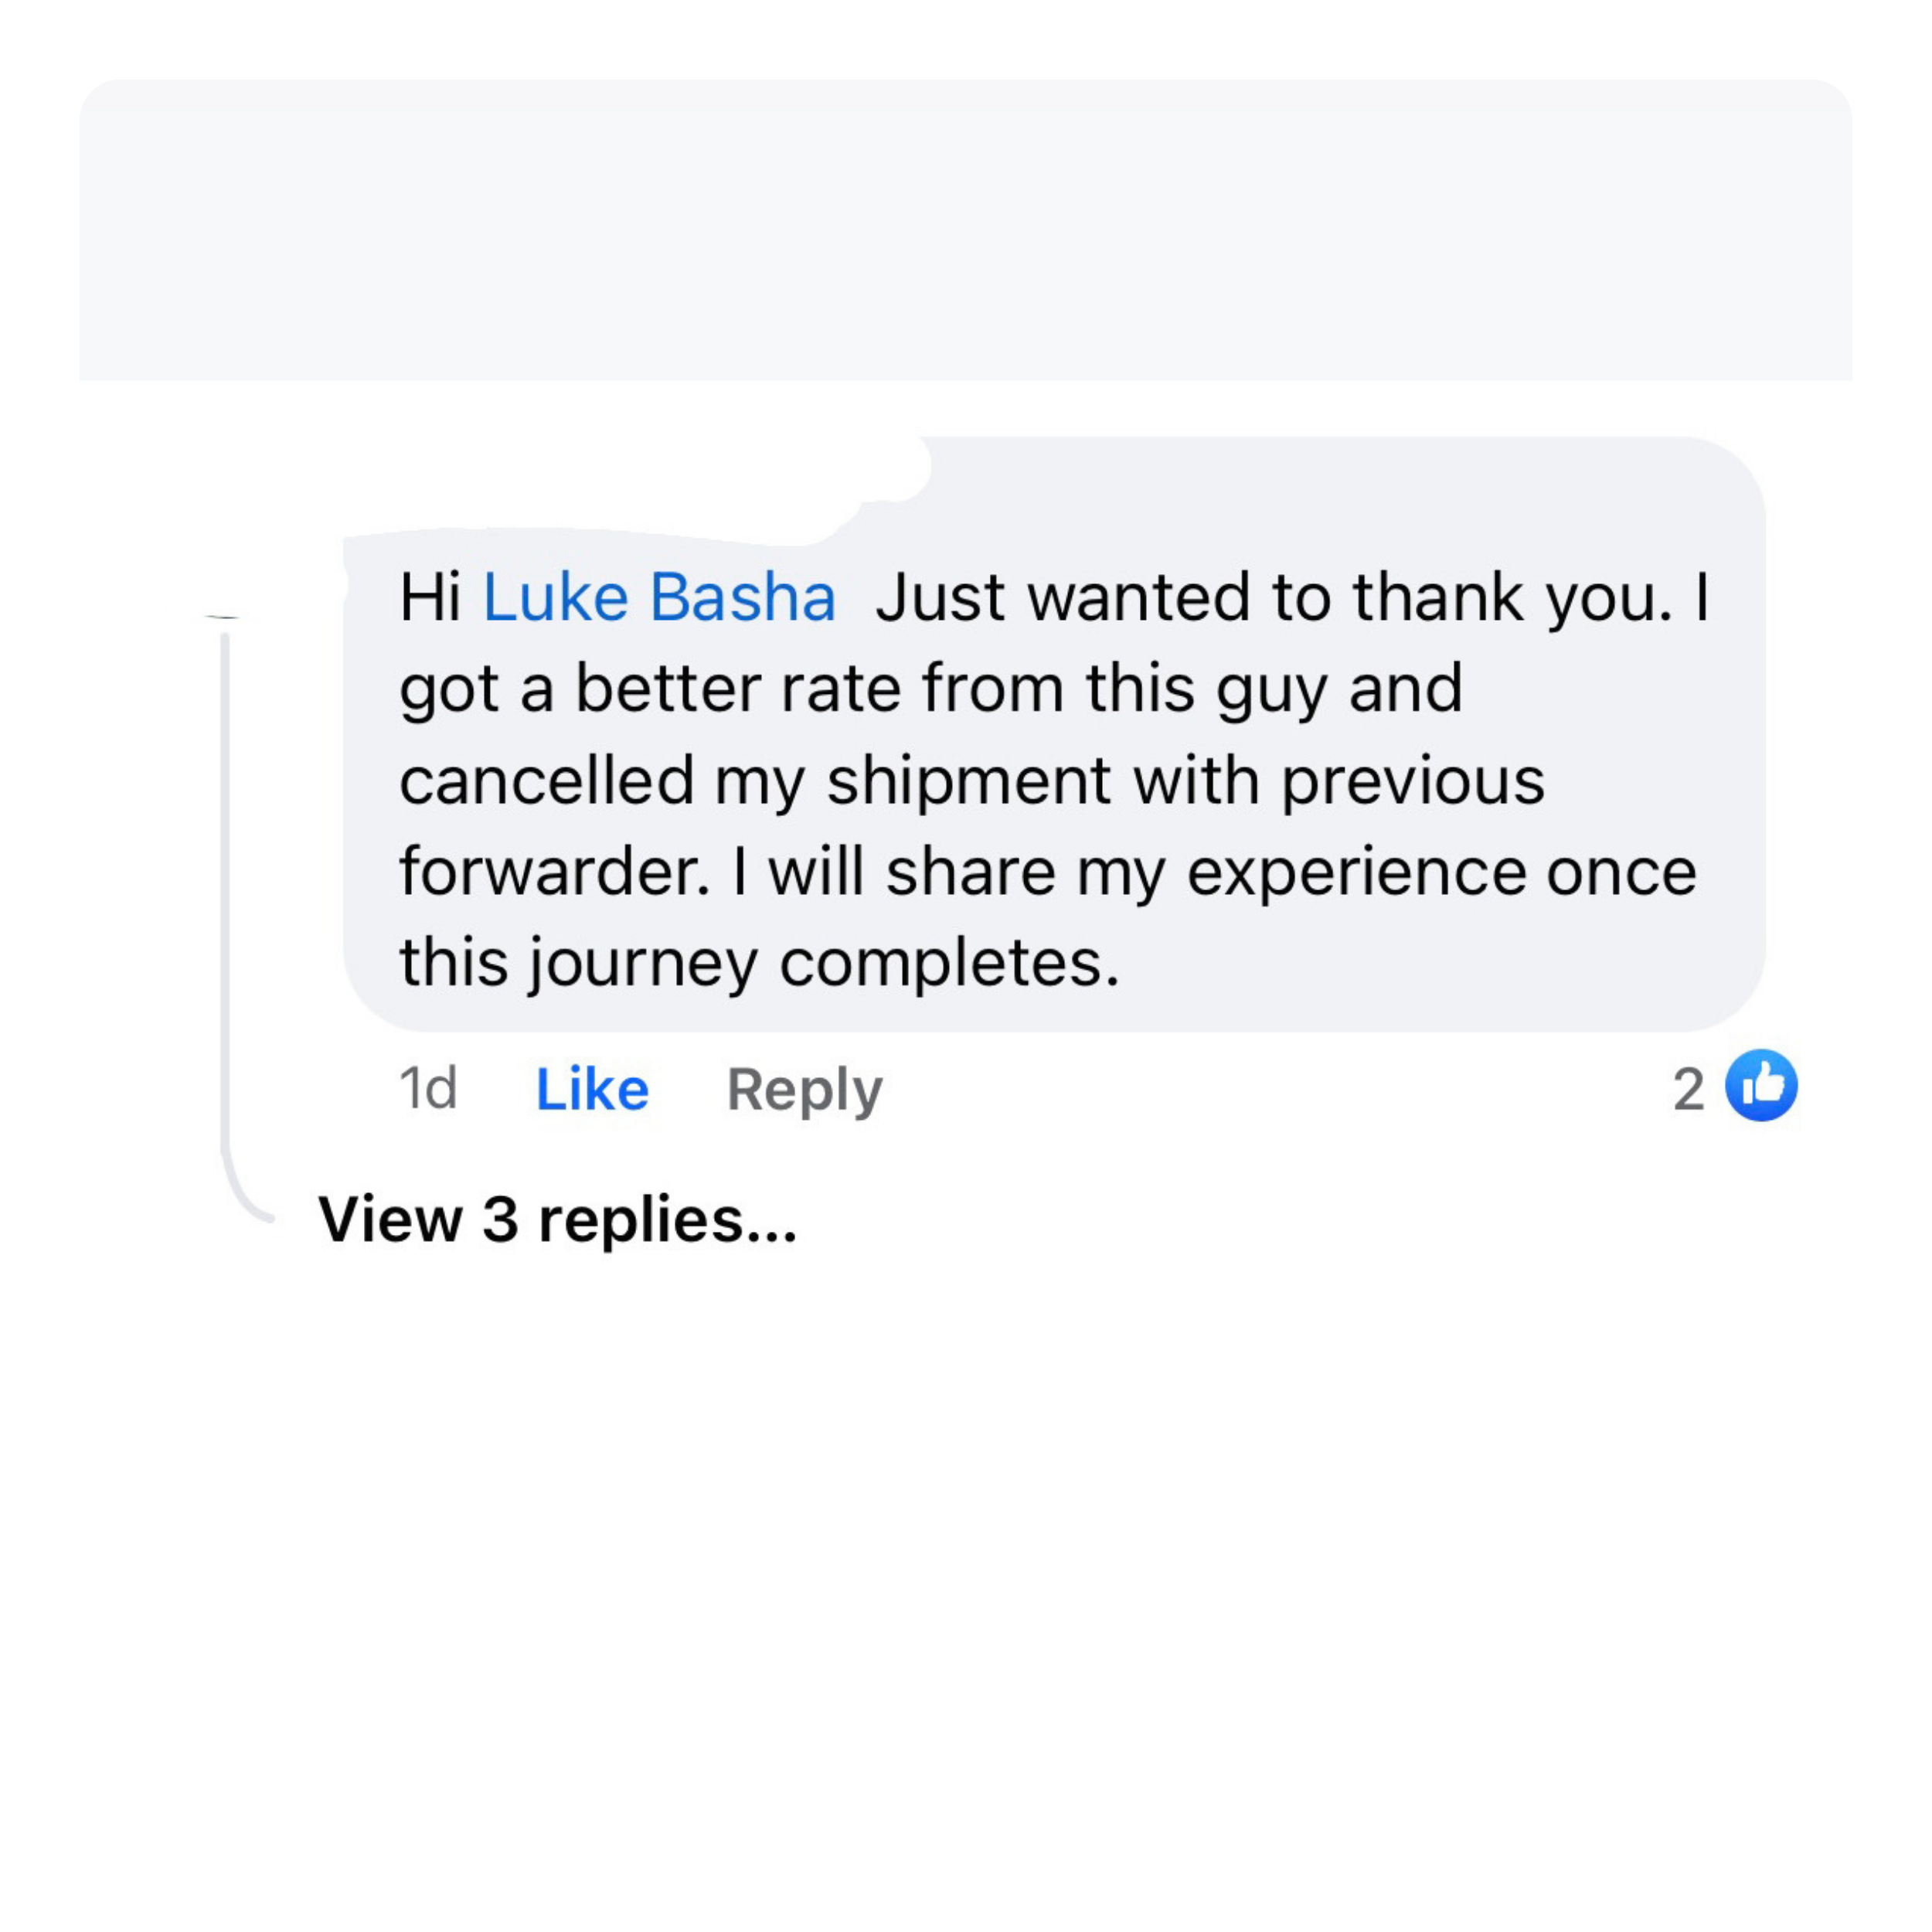
Task: Open the reaction count showing 2
Action: coord(1688,1089)
